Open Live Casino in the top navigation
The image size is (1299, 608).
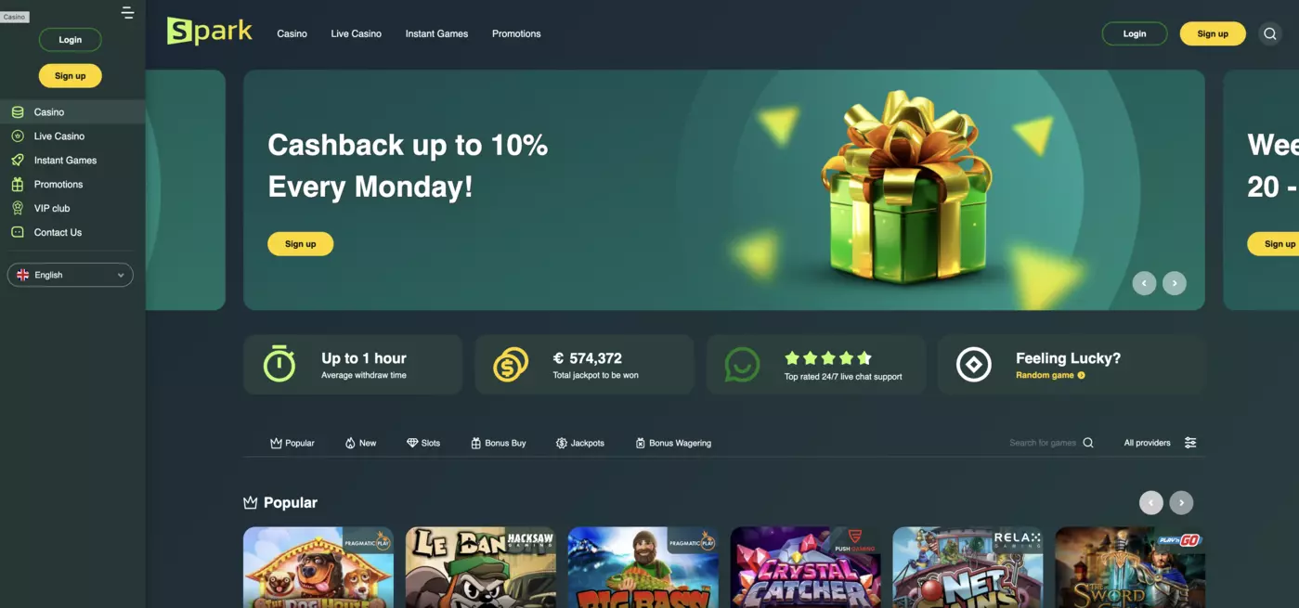pyautogui.click(x=356, y=33)
